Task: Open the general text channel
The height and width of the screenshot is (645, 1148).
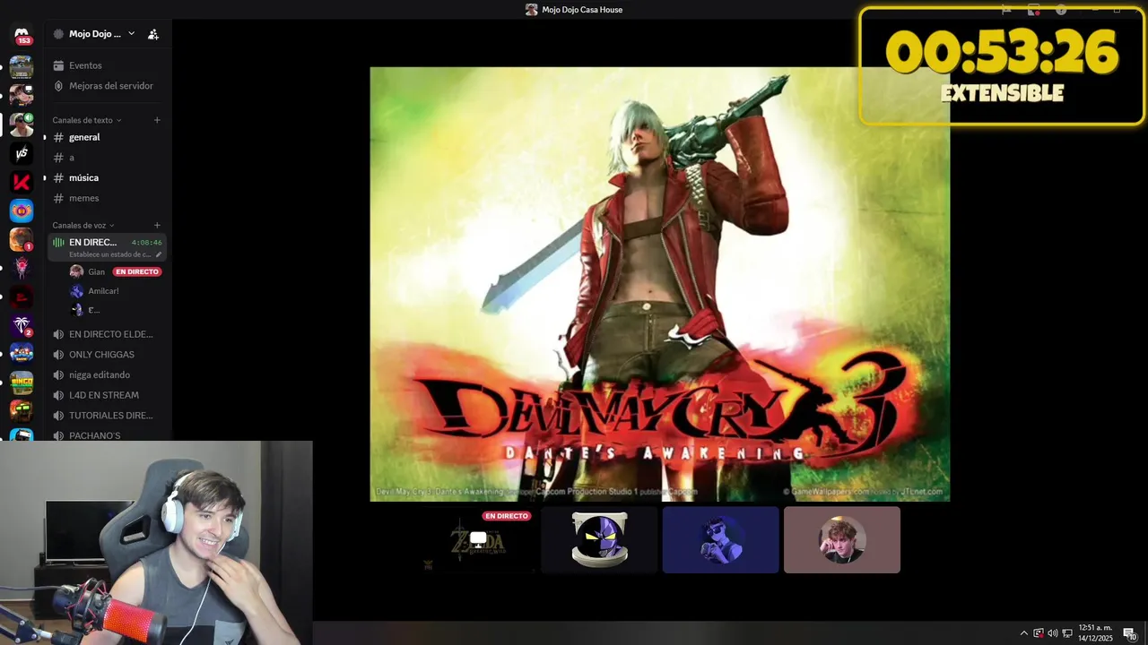Action: pyautogui.click(x=84, y=137)
